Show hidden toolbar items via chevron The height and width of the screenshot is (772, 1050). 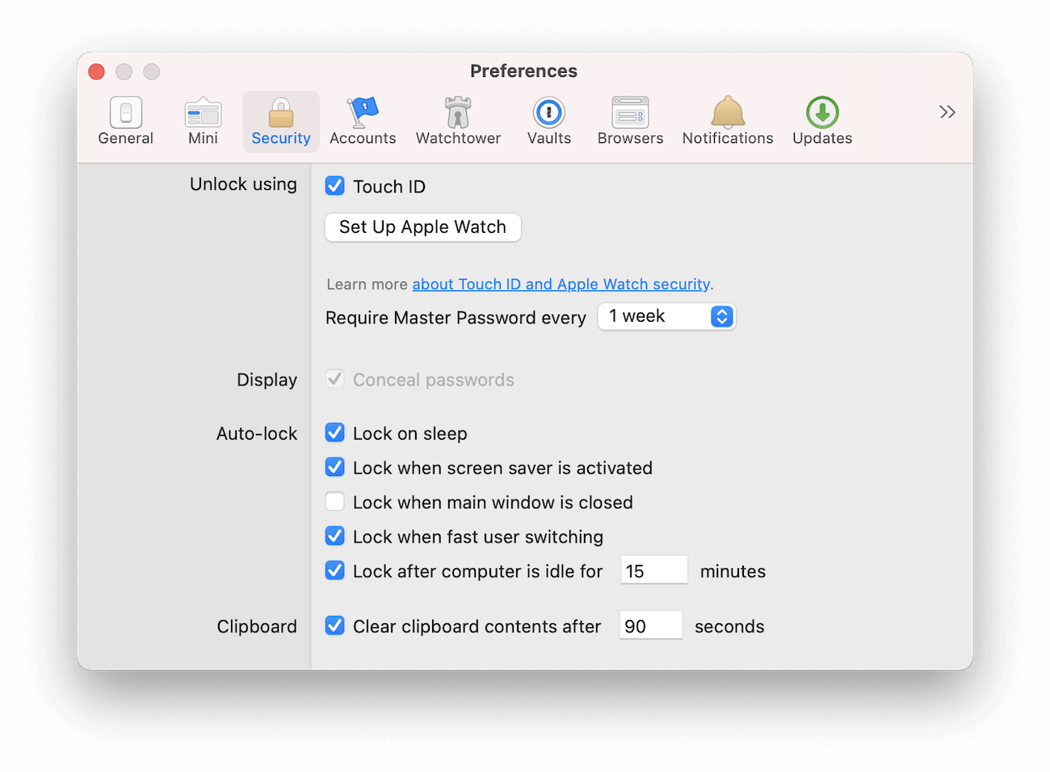[947, 112]
